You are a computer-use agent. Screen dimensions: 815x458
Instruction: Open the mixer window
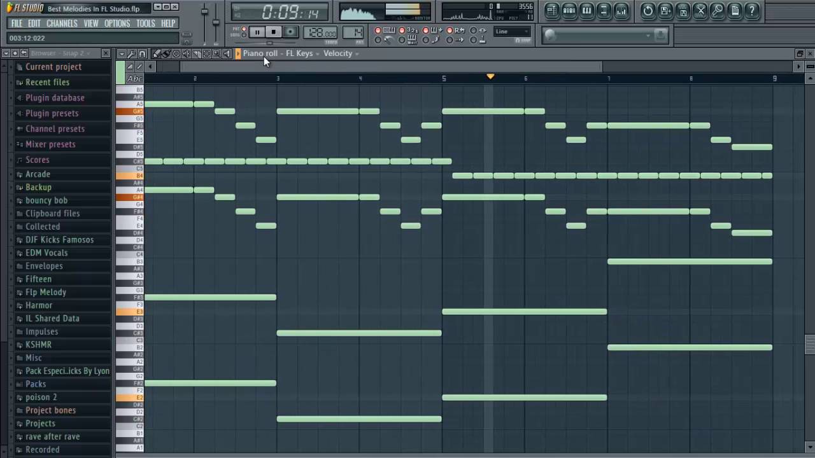[x=621, y=10]
